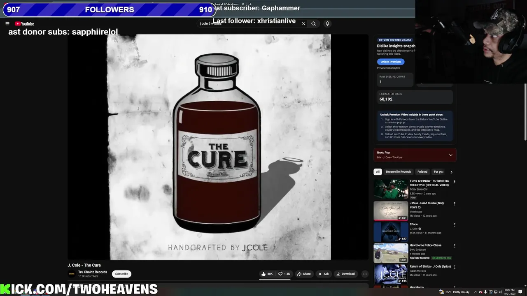Click the RETURN YOUTUBE DISLIKE badge
Image resolution: width=527 pixels, height=296 pixels.
coord(395,40)
